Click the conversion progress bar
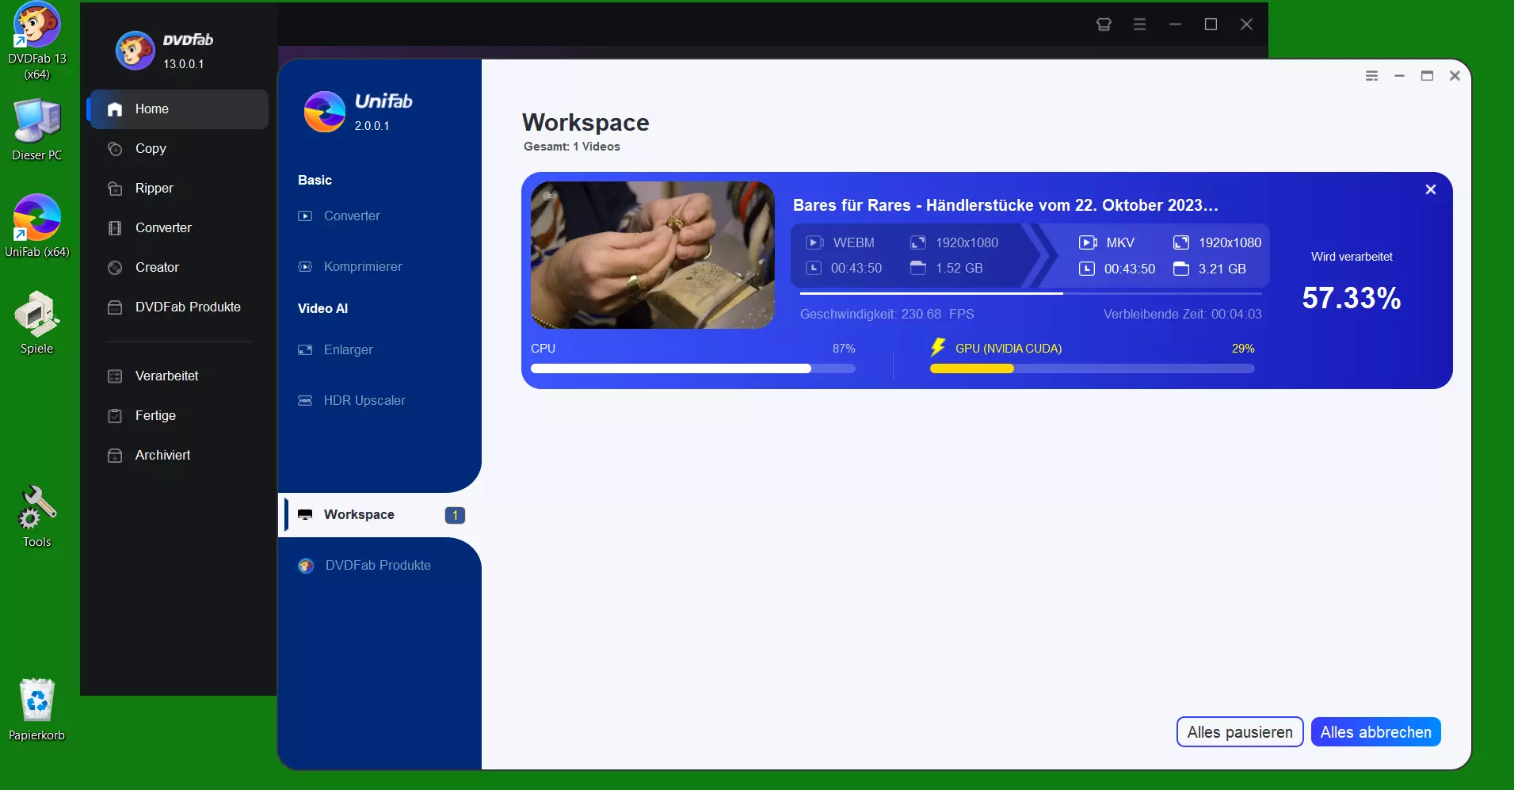This screenshot has height=790, width=1514. point(1031,294)
